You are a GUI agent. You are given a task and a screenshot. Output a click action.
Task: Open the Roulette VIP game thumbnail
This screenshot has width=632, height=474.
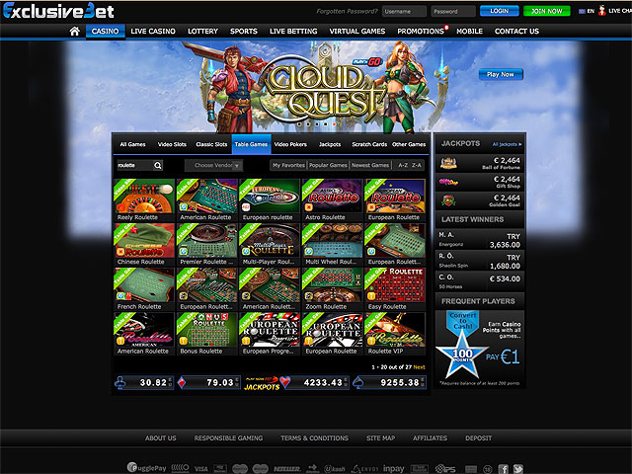tap(395, 330)
